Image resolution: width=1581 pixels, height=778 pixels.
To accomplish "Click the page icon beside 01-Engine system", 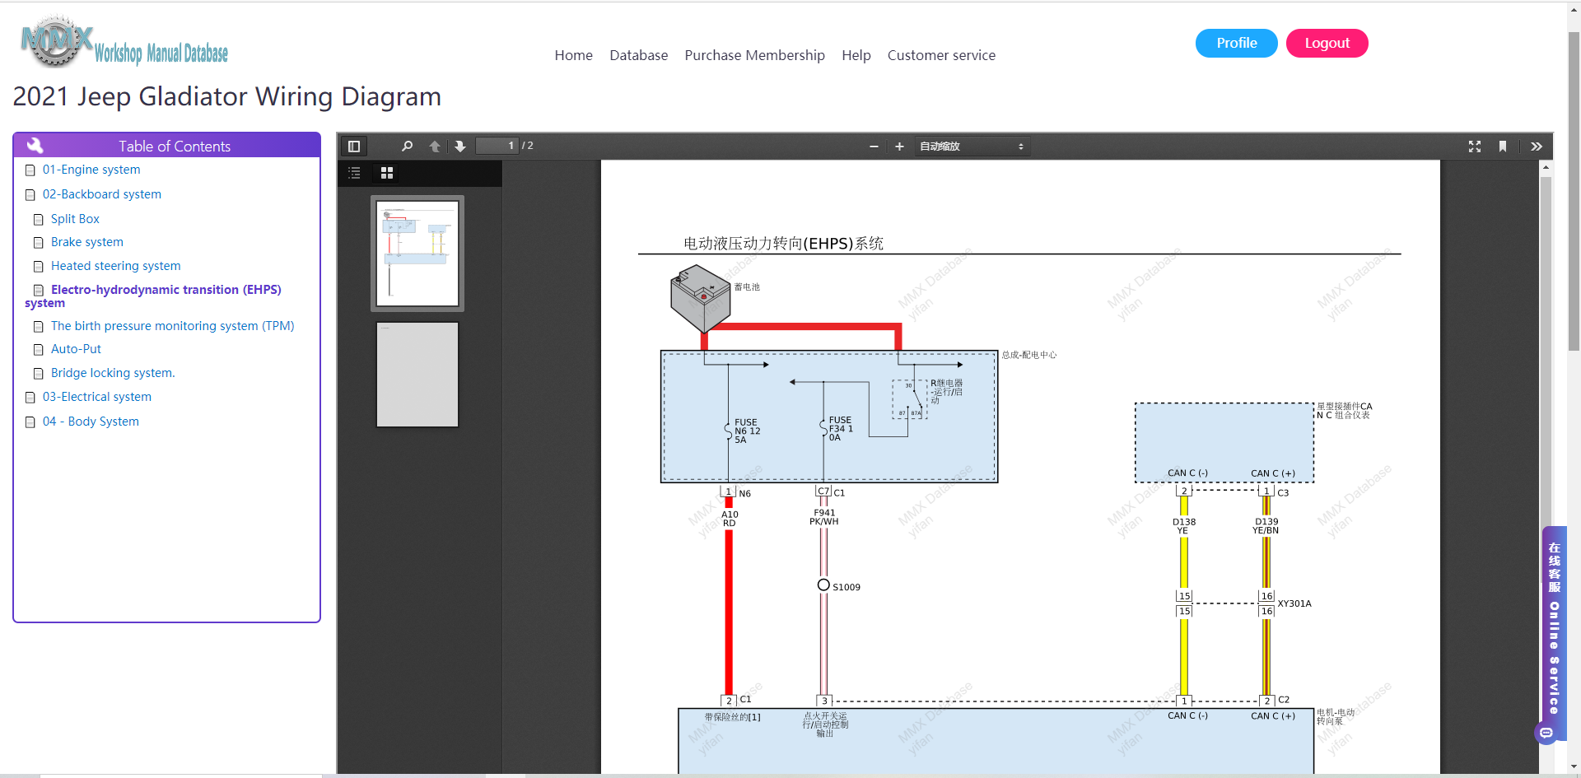I will point(30,170).
